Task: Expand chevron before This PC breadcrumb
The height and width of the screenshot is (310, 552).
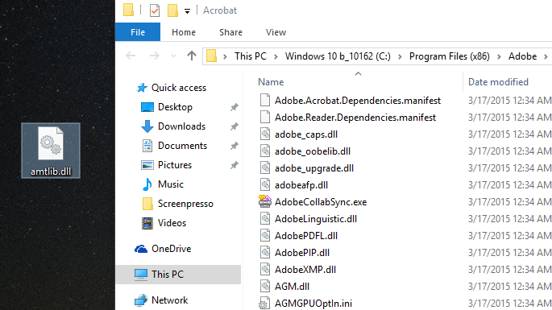Action: tap(225, 56)
